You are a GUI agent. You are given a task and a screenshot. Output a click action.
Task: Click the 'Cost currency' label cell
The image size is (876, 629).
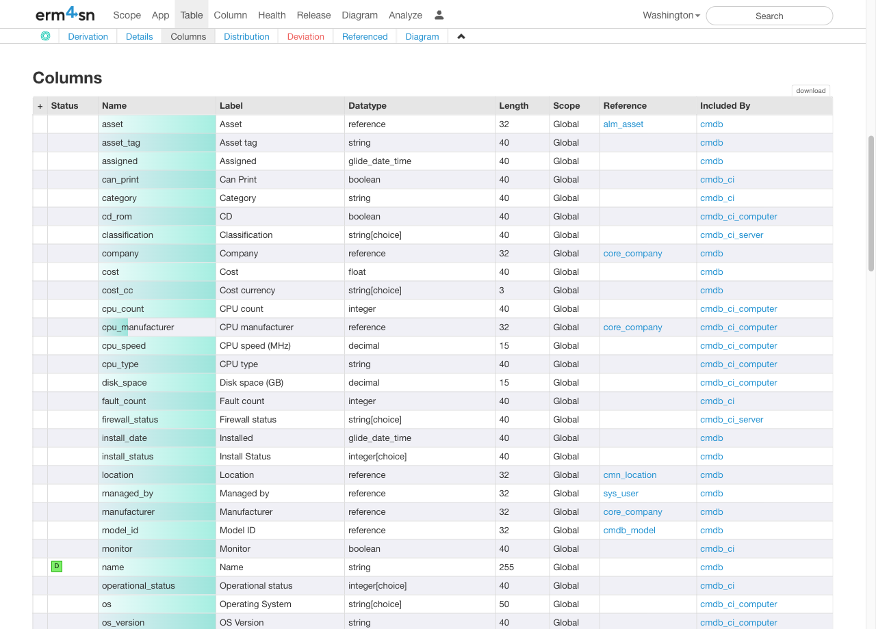pyautogui.click(x=281, y=290)
